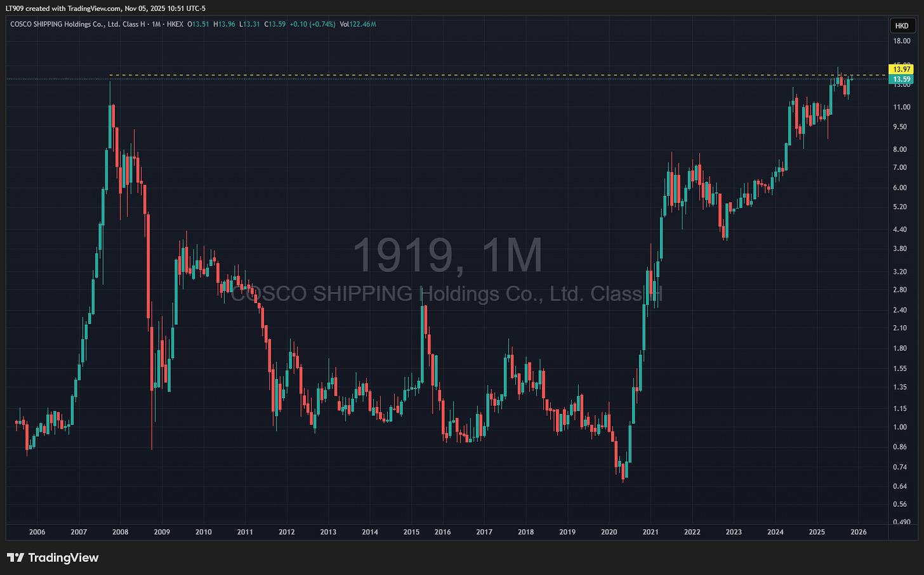Click the 2017 label on the time axis
This screenshot has height=575, width=924.
click(484, 532)
